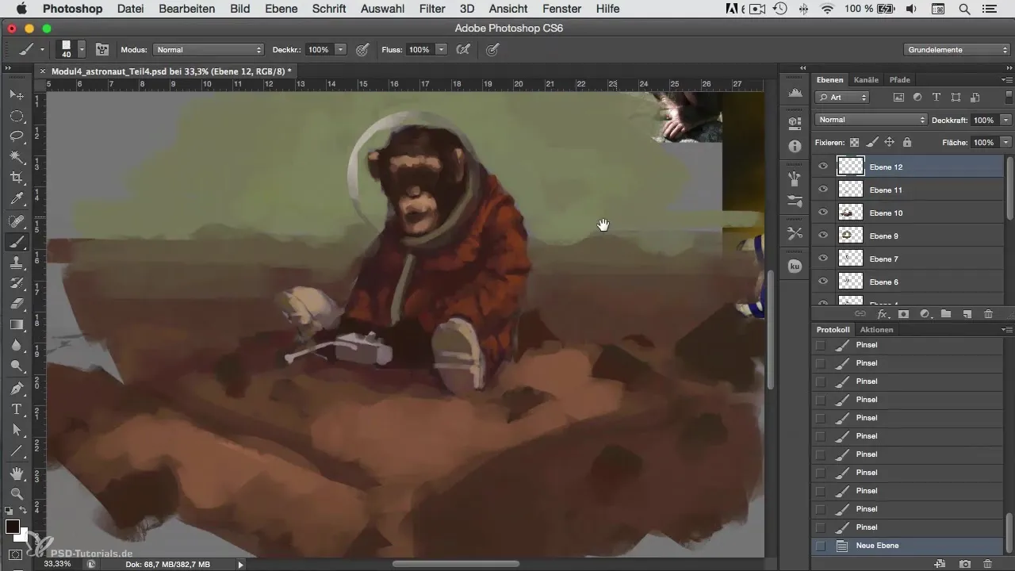Select the Lasso tool
The image size is (1015, 571).
(16, 136)
